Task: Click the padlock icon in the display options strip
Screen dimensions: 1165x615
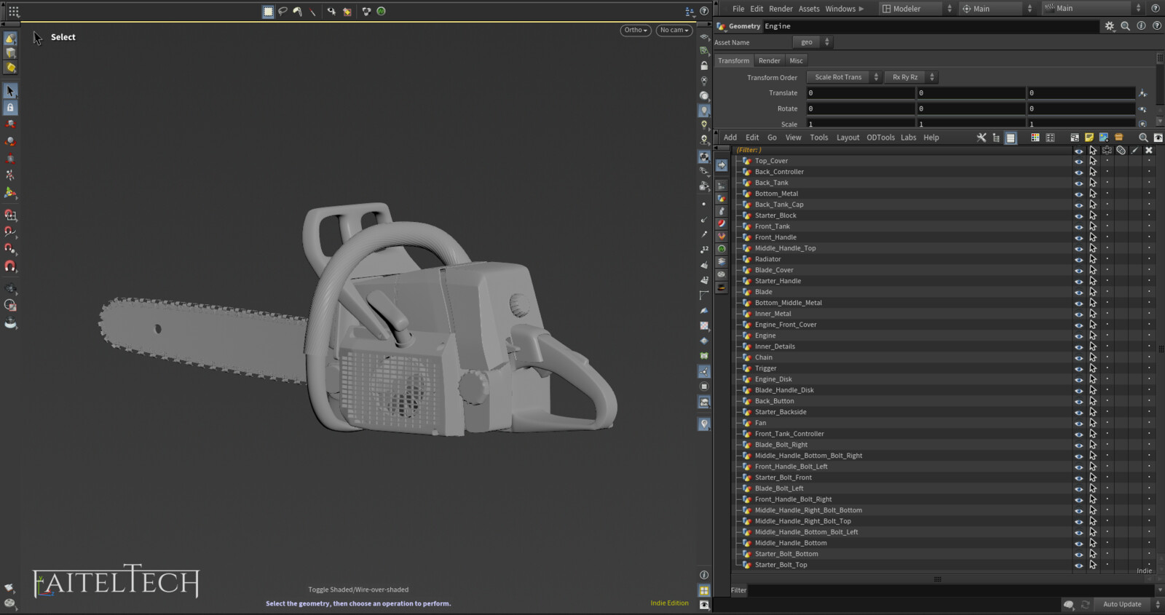Action: (x=704, y=66)
